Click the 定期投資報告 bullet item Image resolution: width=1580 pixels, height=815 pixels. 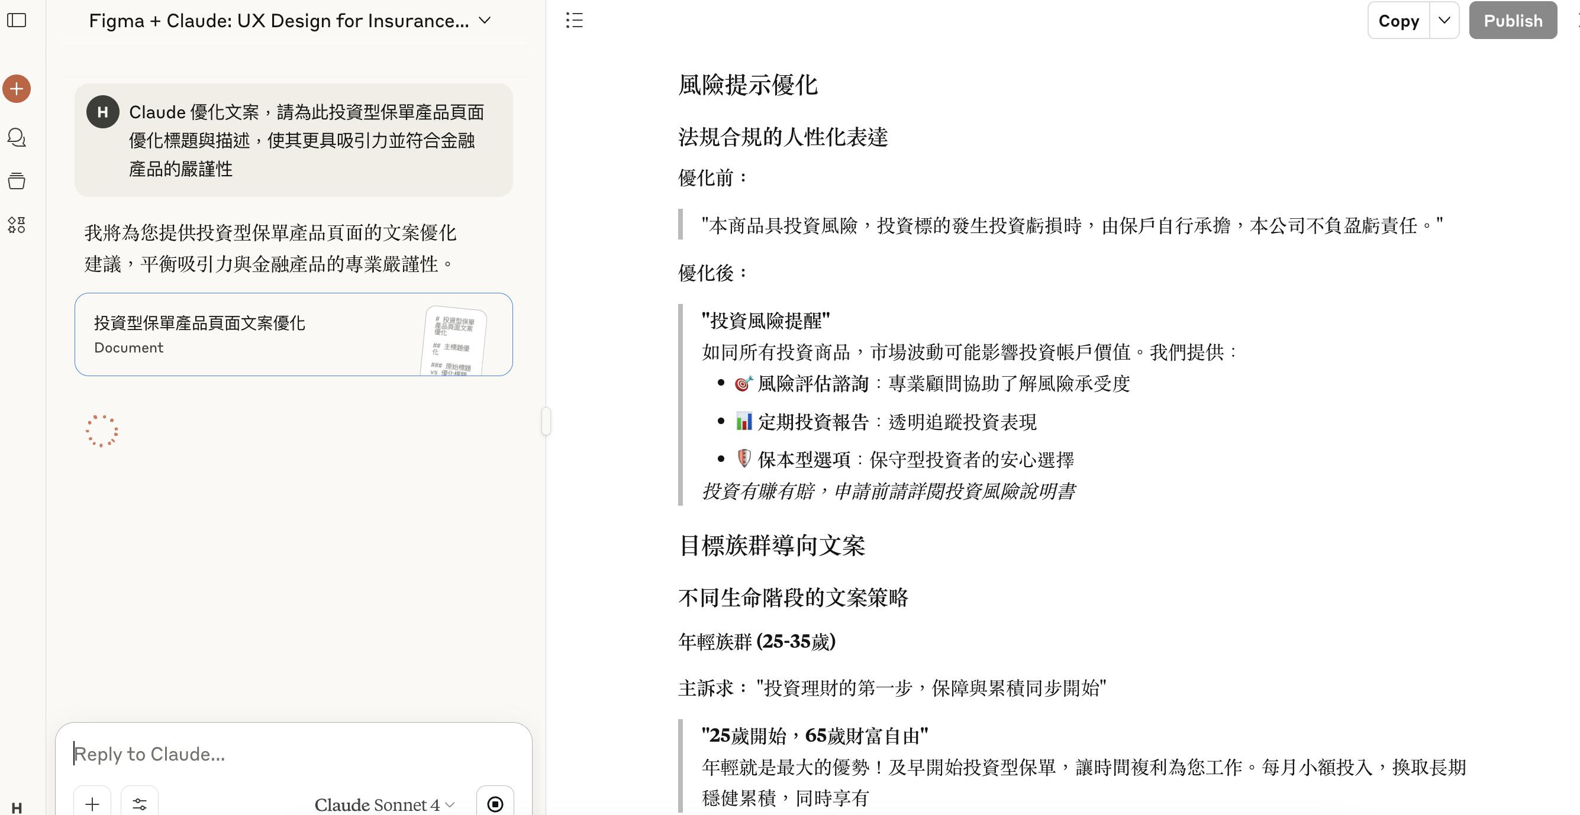click(886, 422)
